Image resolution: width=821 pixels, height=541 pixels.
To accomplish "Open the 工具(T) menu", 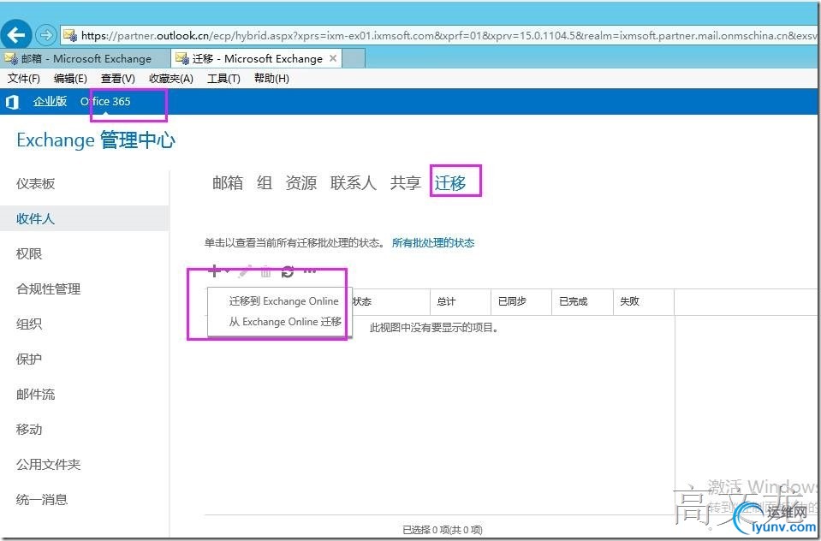I will 223,79.
